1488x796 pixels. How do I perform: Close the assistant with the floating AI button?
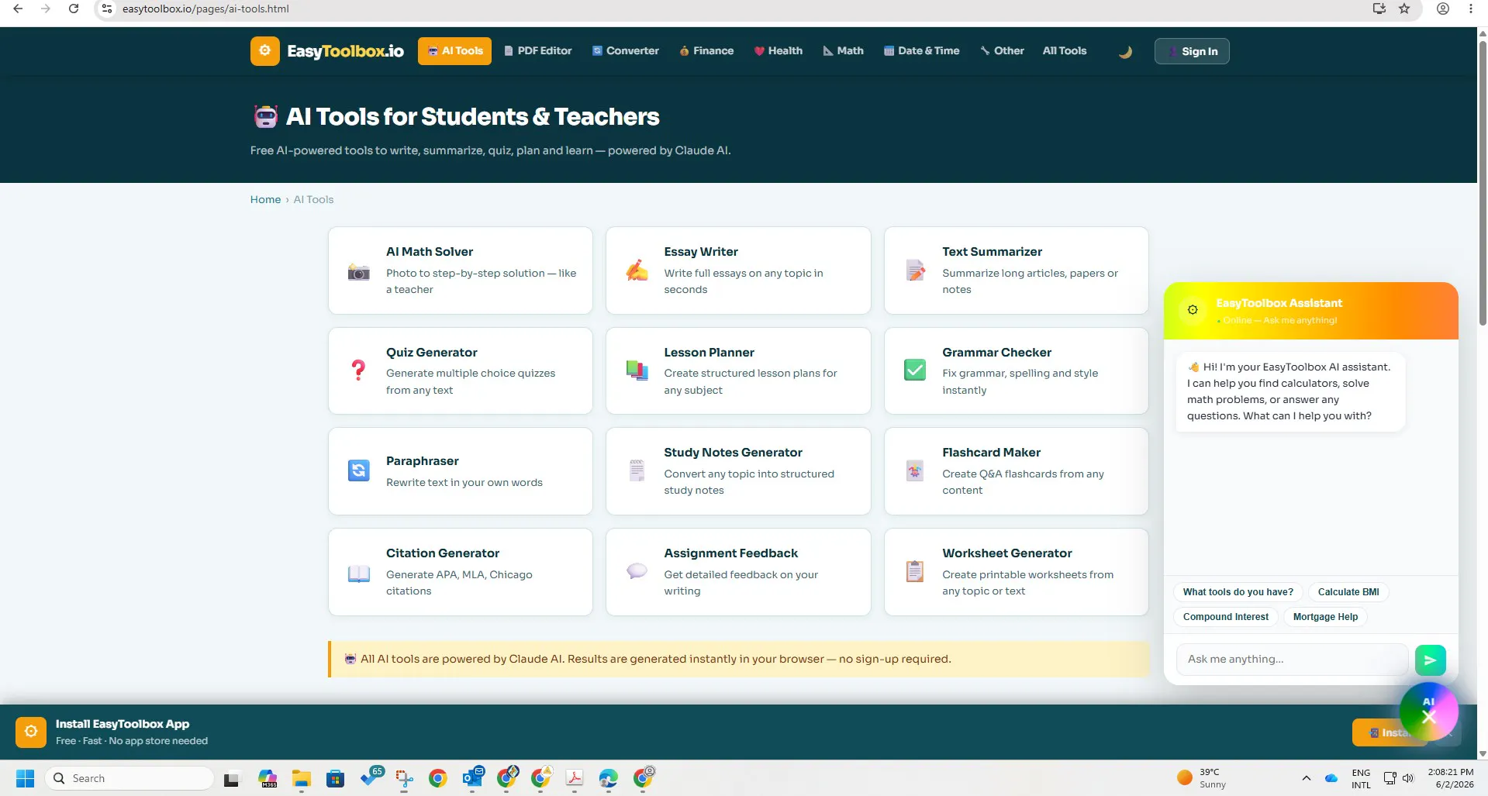(x=1429, y=712)
